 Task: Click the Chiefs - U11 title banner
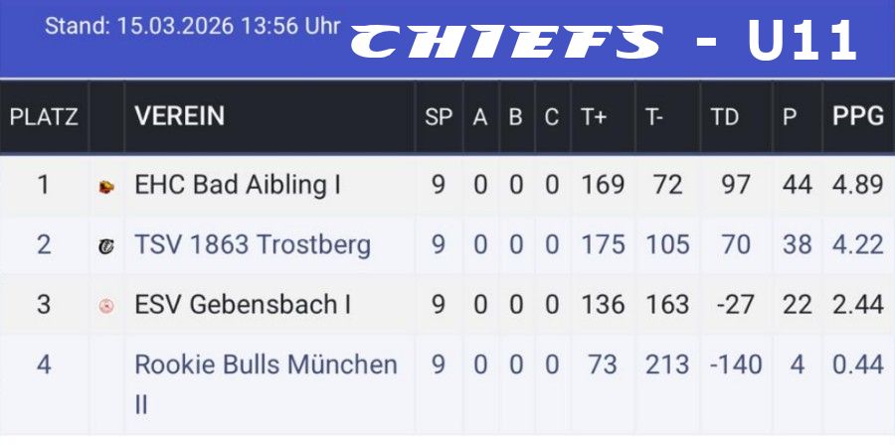605,42
